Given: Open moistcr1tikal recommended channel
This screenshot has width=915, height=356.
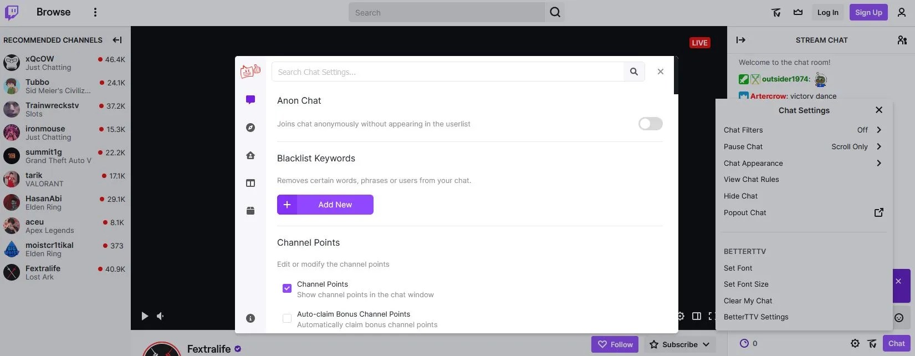Looking at the screenshot, I should coord(65,249).
